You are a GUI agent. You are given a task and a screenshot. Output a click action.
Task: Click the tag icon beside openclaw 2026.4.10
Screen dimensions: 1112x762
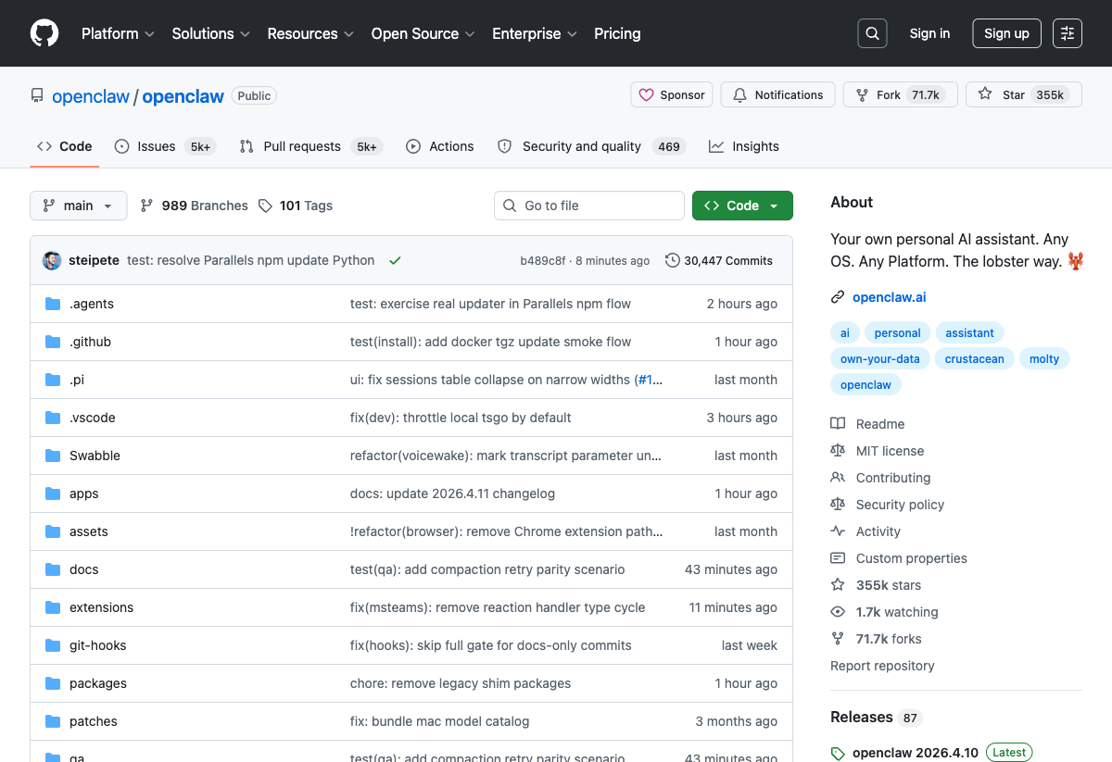[838, 752]
